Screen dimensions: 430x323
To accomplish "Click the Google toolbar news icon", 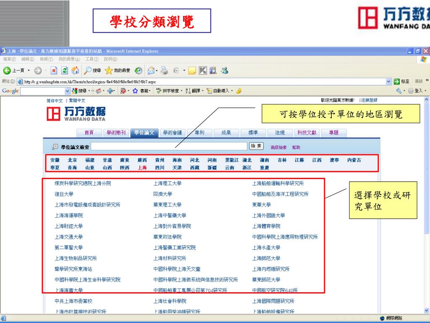I will [x=98, y=91].
